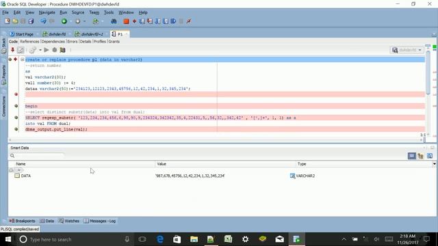Image resolution: width=438 pixels, height=246 pixels.
Task: Switch to the Watches bottom tab
Action: [68, 221]
